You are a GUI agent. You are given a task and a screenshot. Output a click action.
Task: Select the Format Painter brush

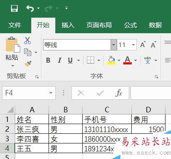pos(28,64)
